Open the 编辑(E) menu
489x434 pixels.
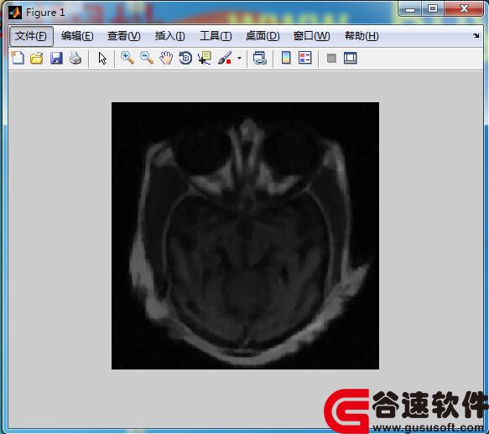coord(77,36)
